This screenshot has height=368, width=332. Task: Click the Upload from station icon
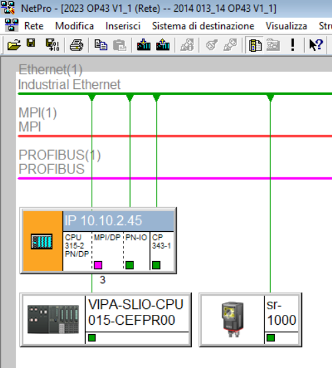[163, 45]
